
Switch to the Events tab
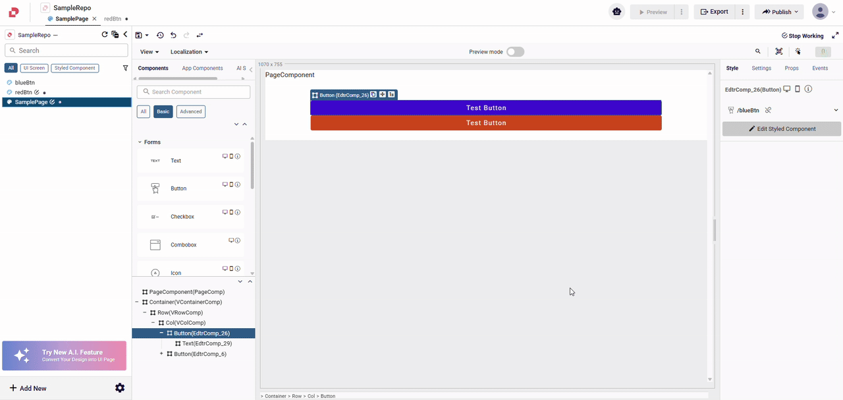coord(820,69)
